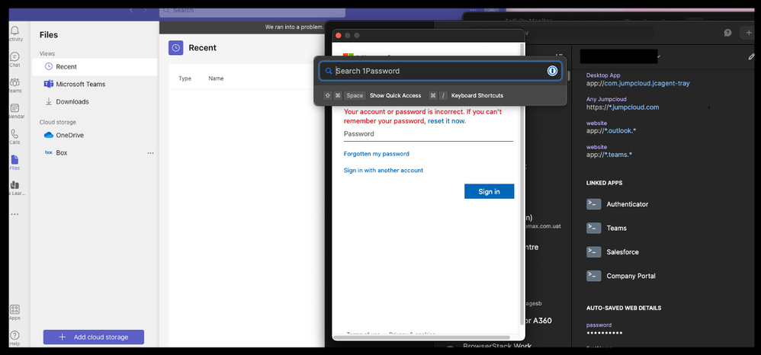Open Help at bottom of Teams sidebar
Screen dimensions: 761x355
pyautogui.click(x=14, y=335)
